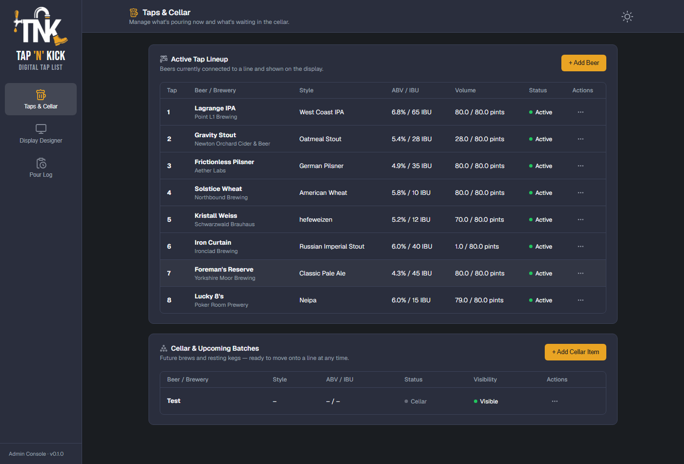Screen dimensions: 684x464
Task: Click the '1.0 / 80.0 pints' volume
Action: [477, 247]
